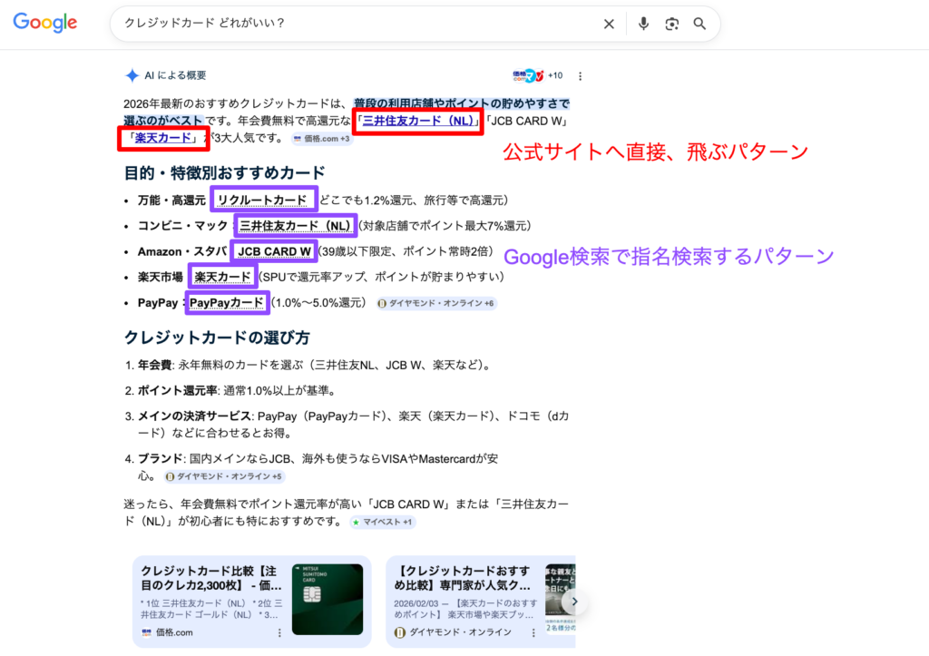Open more options on 価格.com card

click(x=279, y=632)
